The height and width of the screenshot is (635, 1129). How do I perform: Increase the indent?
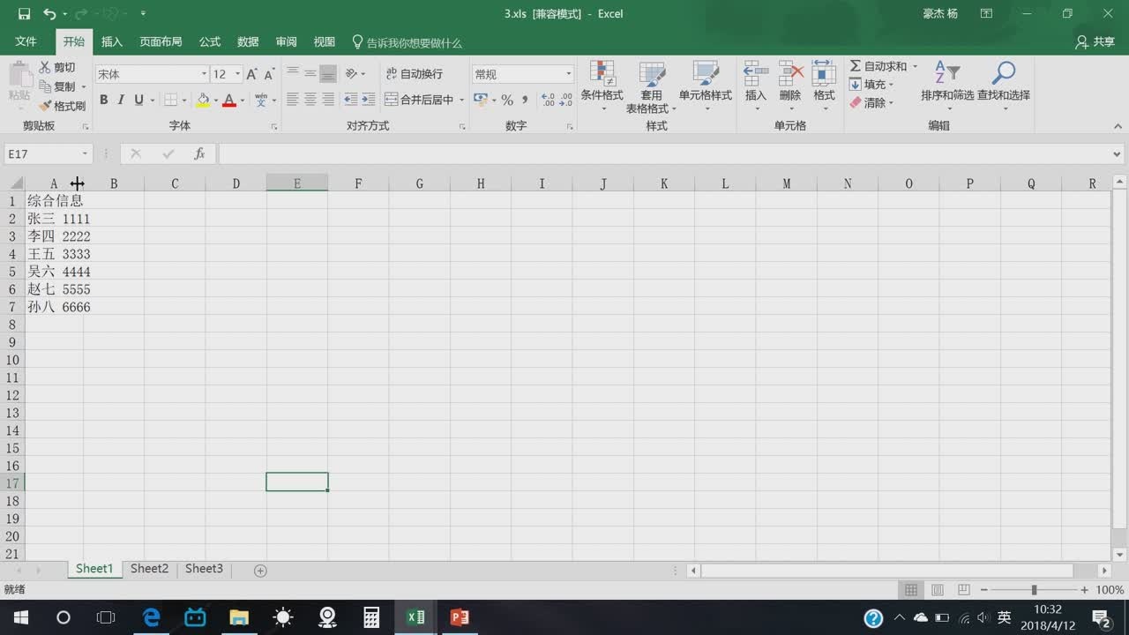pyautogui.click(x=369, y=100)
